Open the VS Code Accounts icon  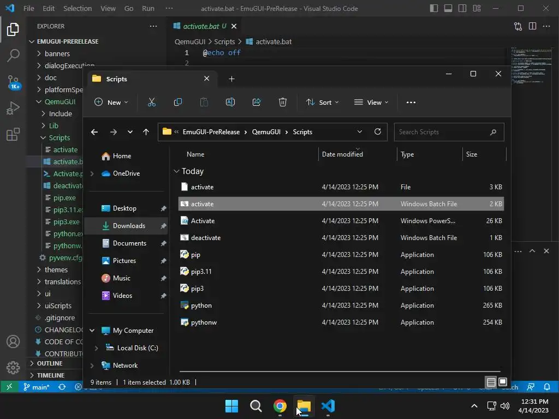click(13, 342)
